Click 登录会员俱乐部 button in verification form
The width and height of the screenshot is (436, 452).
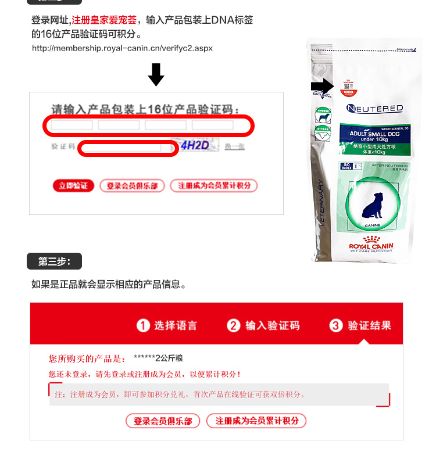132,186
